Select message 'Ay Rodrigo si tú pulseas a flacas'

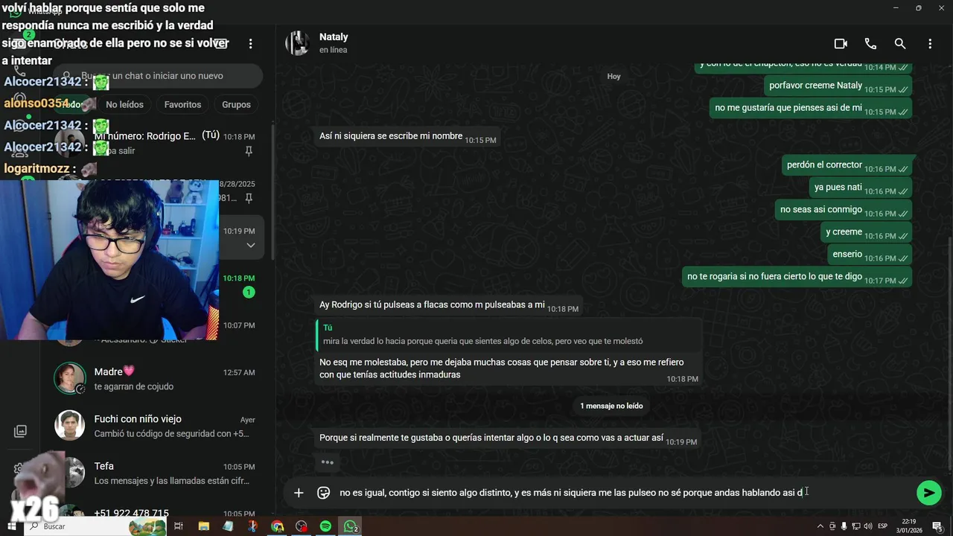tap(448, 305)
